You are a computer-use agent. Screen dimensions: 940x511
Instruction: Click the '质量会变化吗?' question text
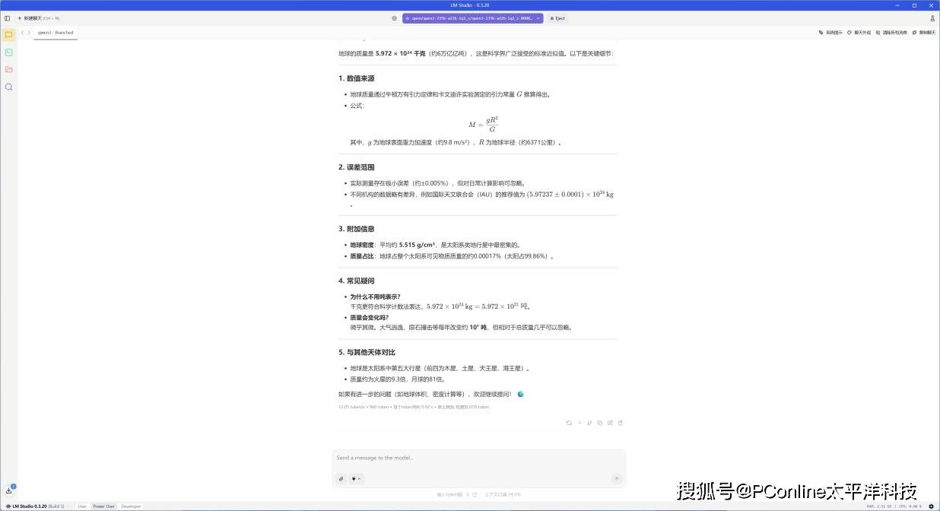[x=369, y=317]
